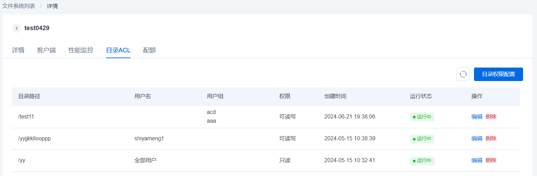537x176 pixels.
Task: Switch to the 客户端 tab
Action: 46,50
